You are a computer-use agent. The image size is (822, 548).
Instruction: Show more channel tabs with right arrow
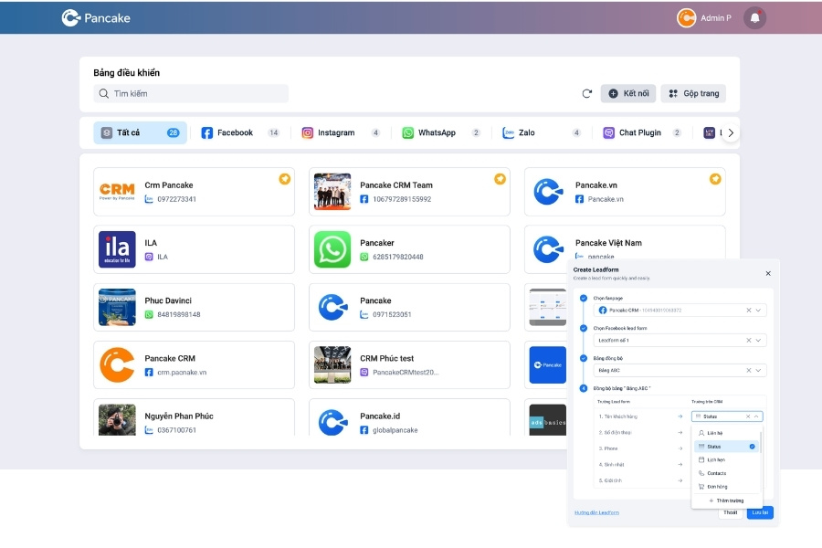tap(731, 132)
